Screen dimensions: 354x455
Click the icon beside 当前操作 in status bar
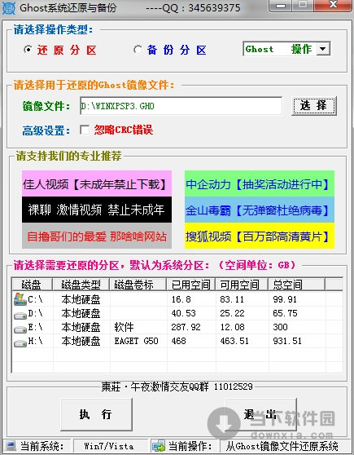coord(159,446)
